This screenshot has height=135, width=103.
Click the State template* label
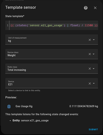pyautogui.click(x=15, y=16)
